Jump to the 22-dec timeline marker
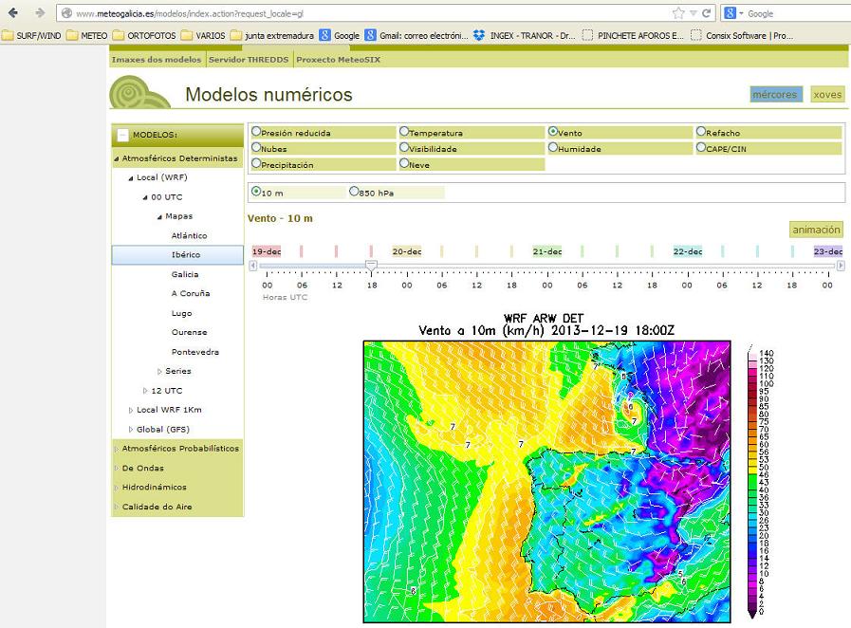The height and width of the screenshot is (628, 851). click(688, 251)
